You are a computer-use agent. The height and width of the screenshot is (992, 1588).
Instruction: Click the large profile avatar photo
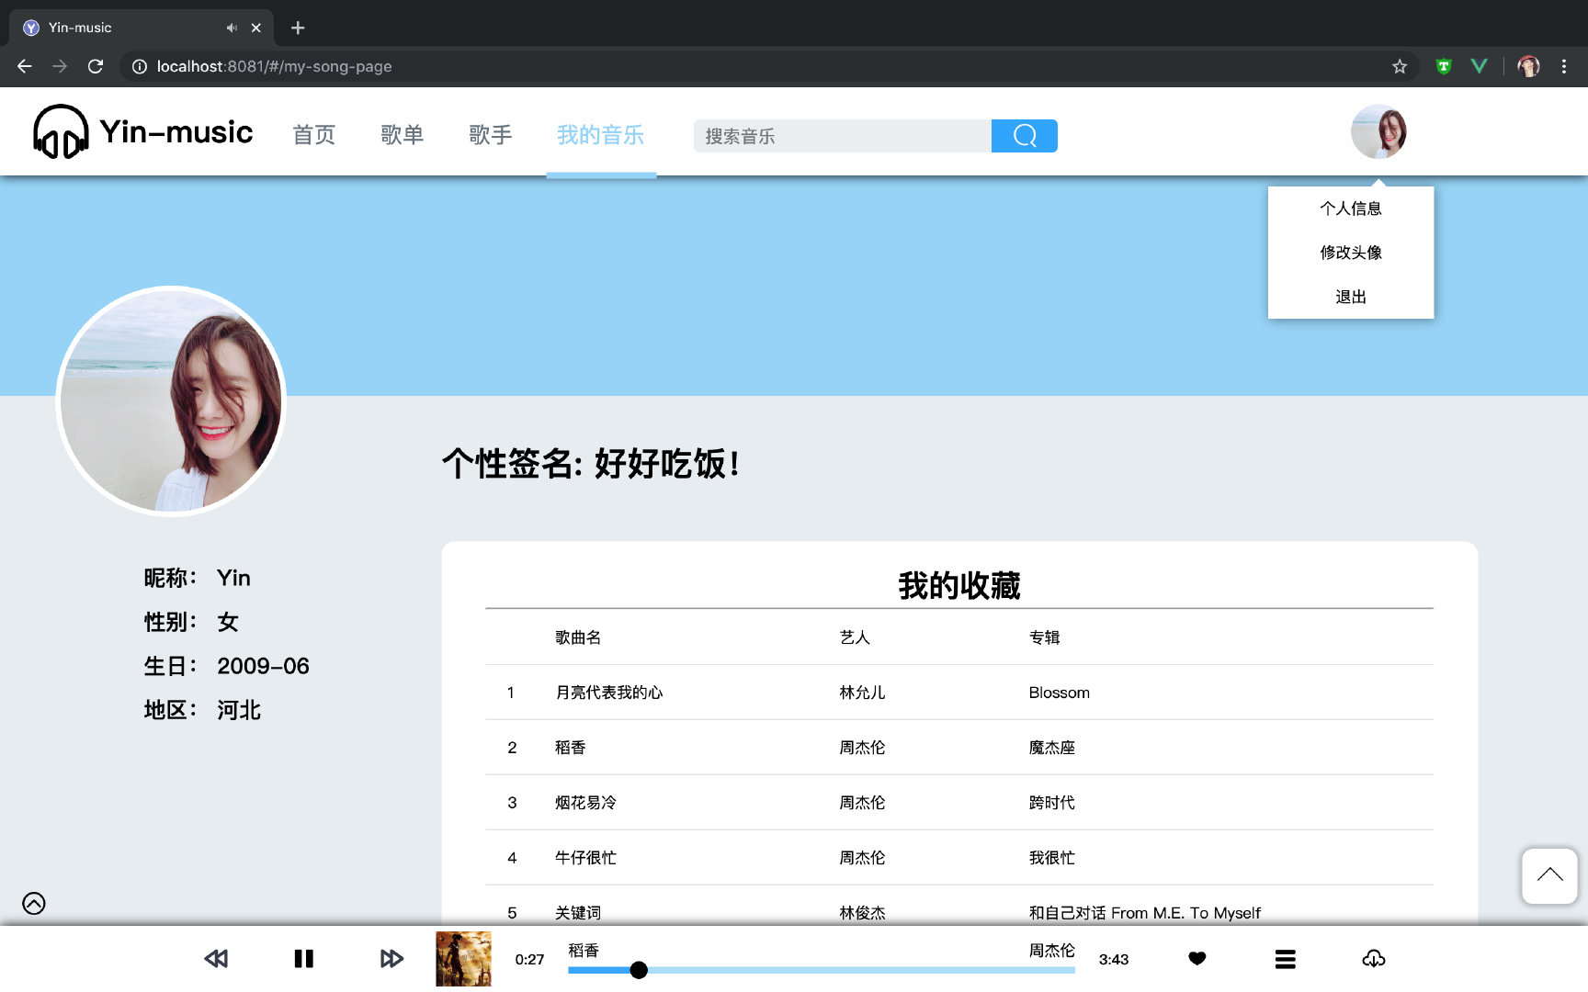click(x=172, y=401)
